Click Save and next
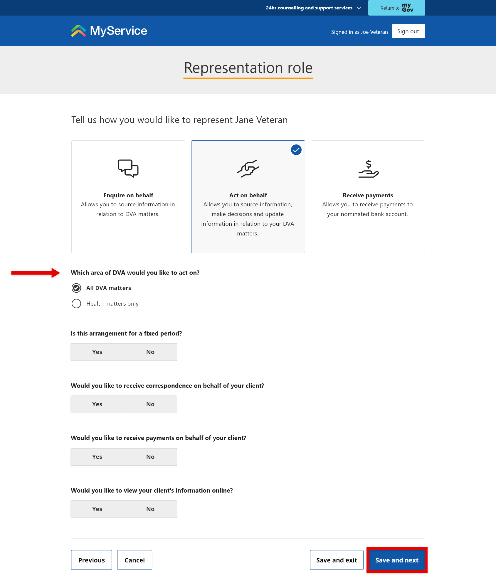 pyautogui.click(x=396, y=560)
